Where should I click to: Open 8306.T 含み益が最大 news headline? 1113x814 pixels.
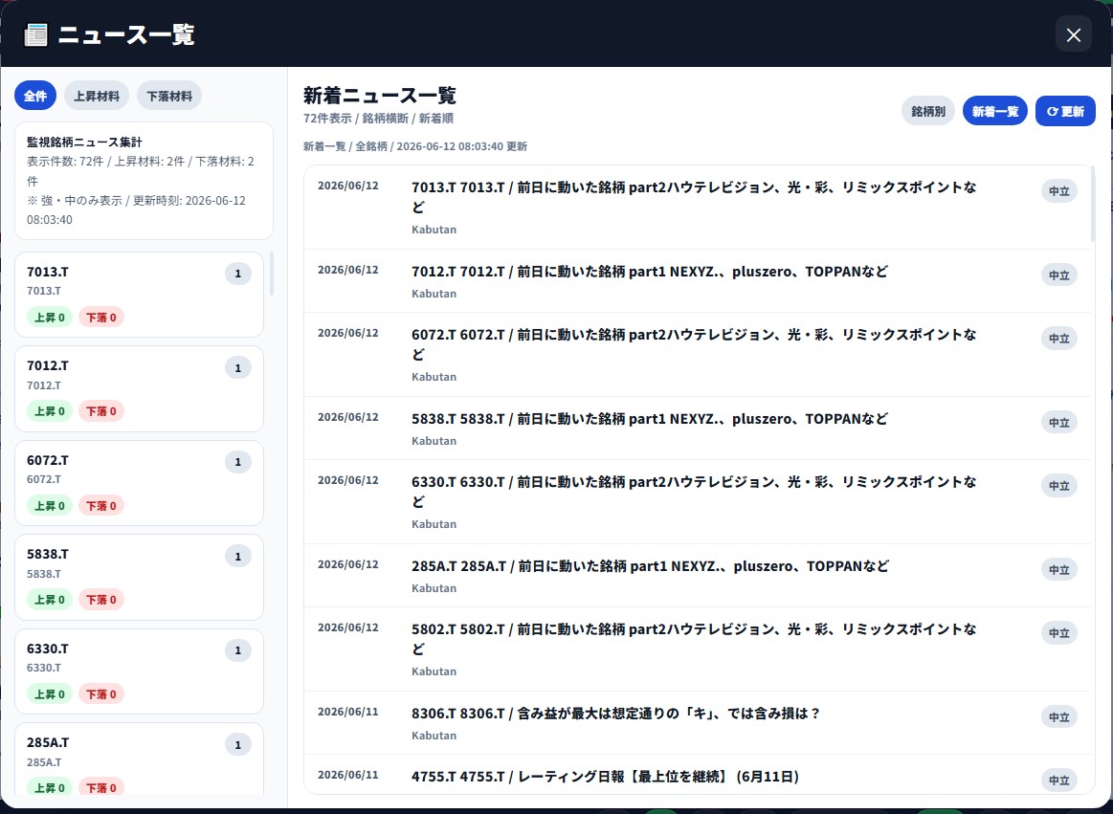pos(615,714)
